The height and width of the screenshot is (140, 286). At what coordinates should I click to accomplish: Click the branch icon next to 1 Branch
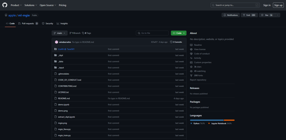pos(71,33)
